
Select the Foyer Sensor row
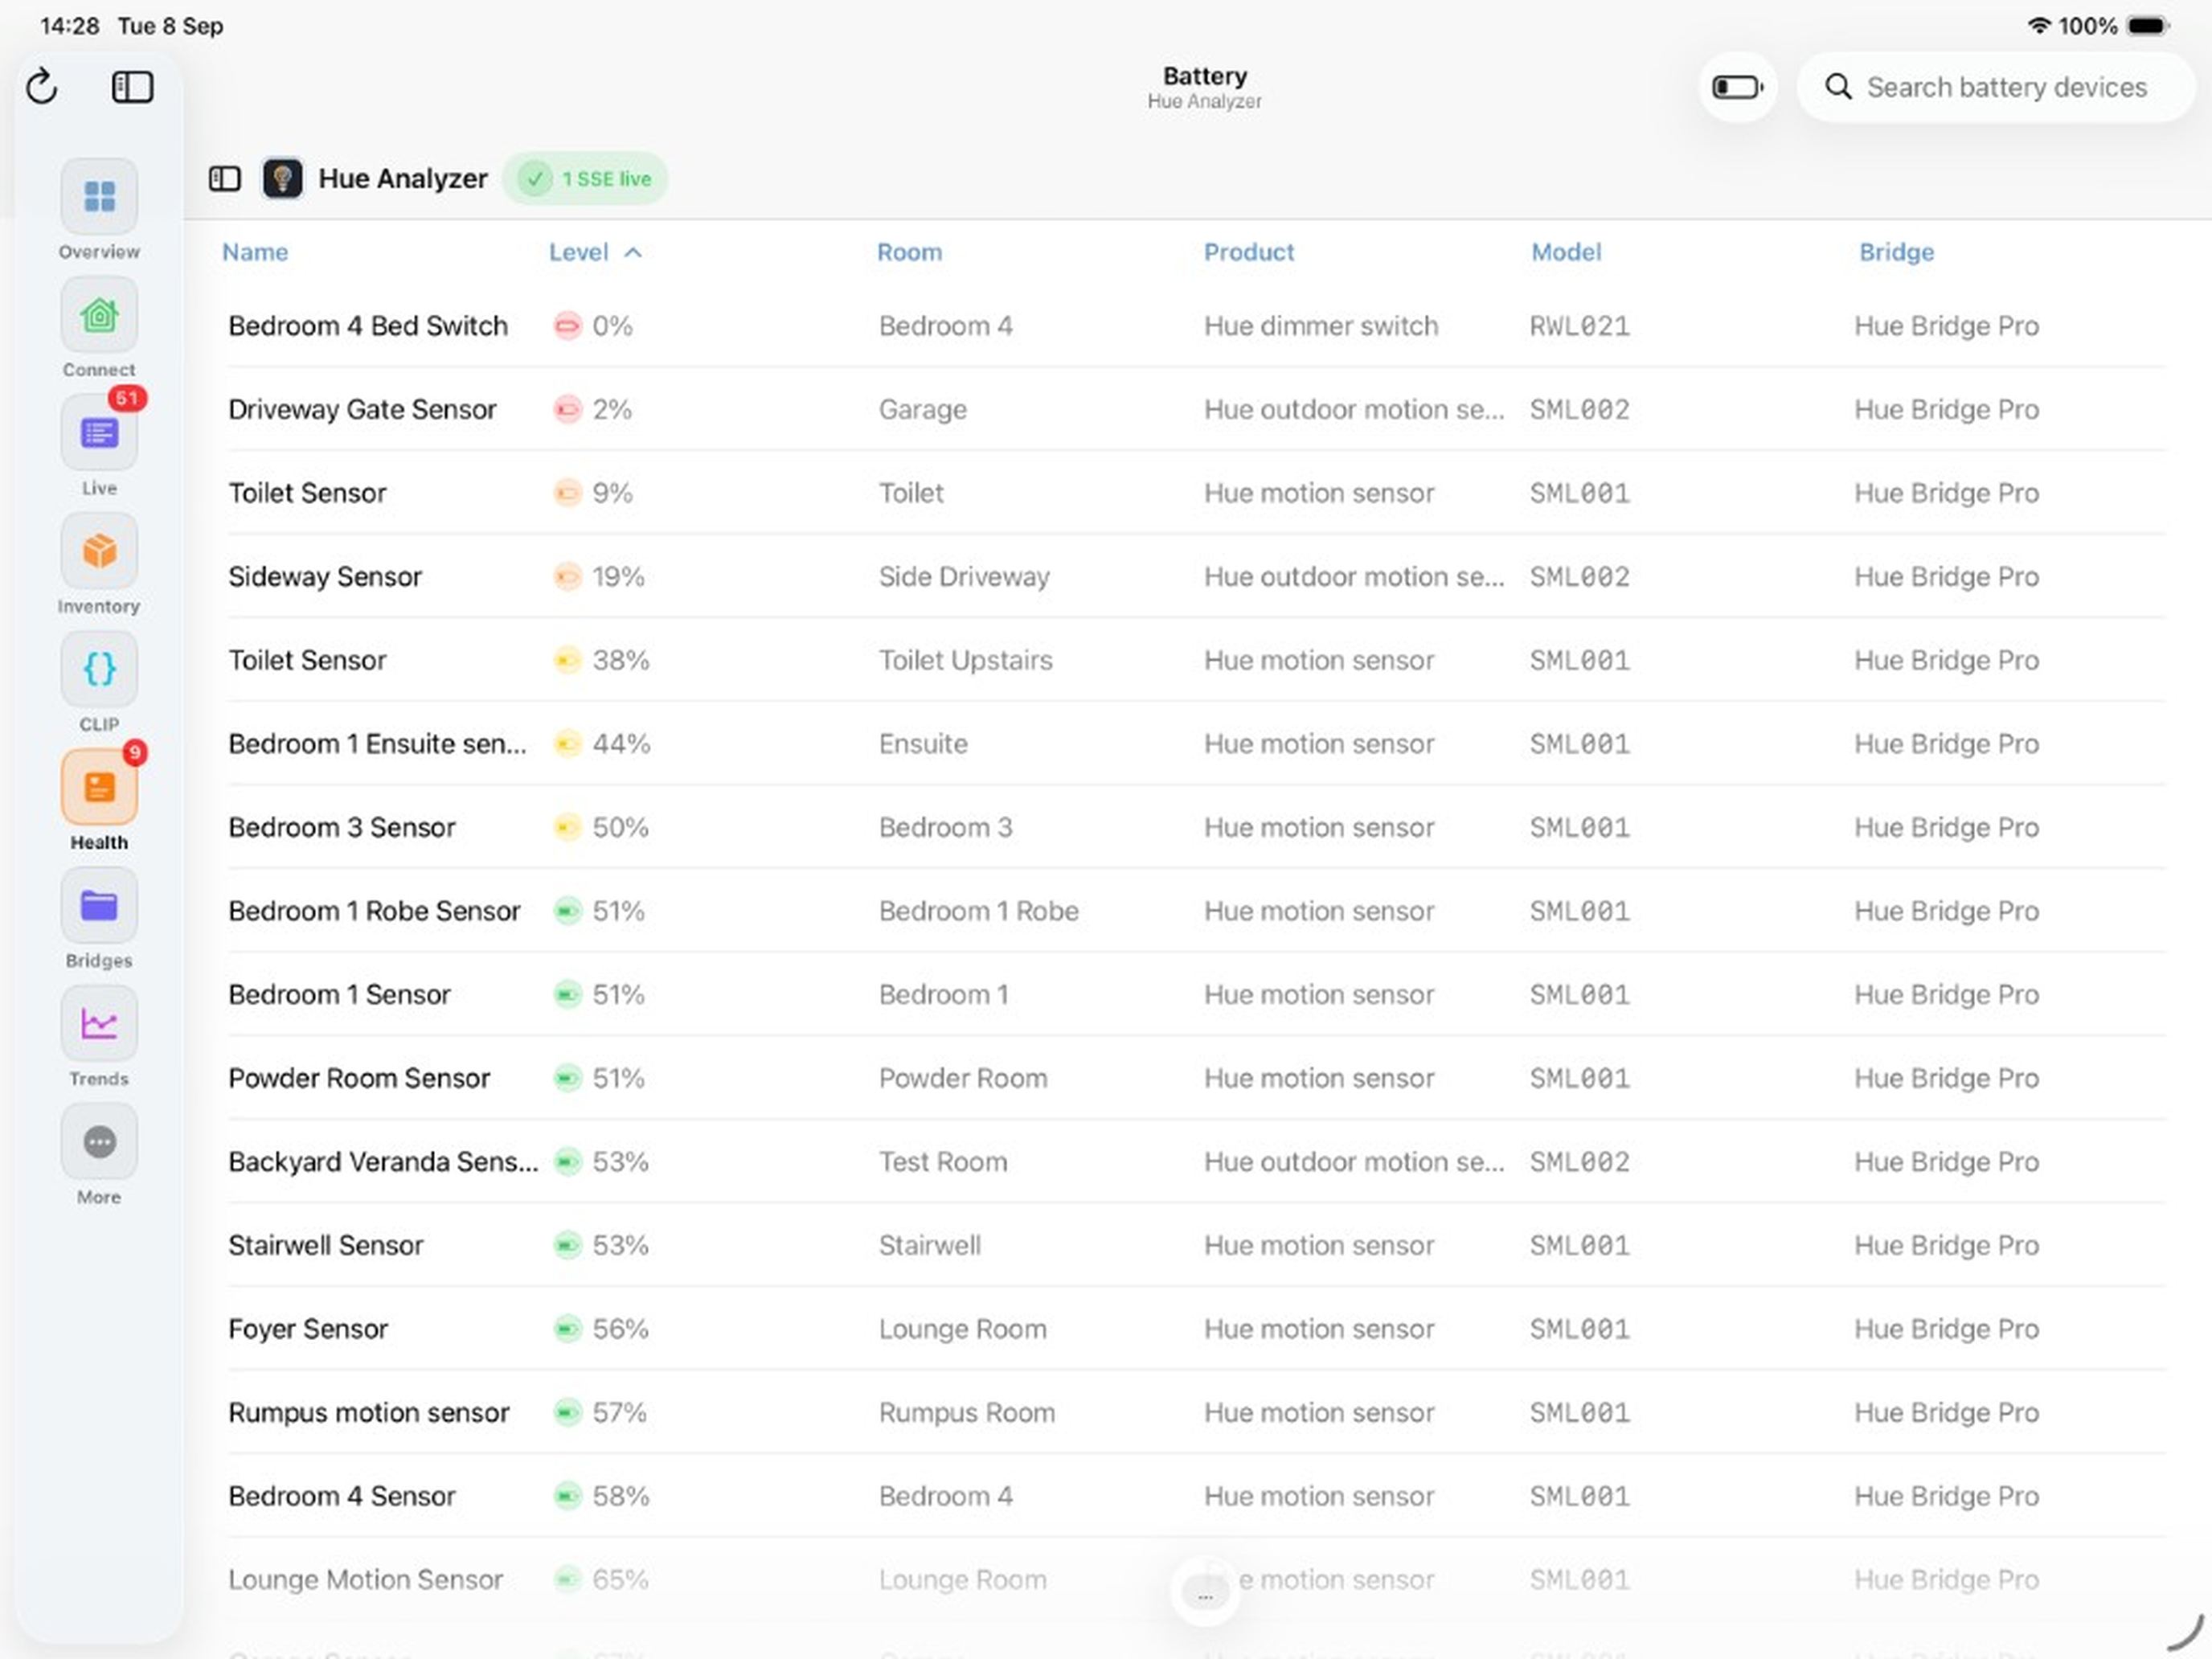click(x=1196, y=1329)
